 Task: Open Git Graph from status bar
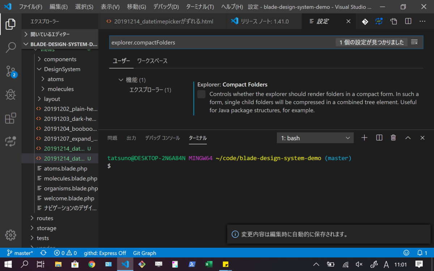point(144,253)
